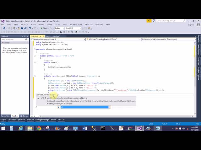
Task: Click the green Start debugging button
Action: pyautogui.click(x=44, y=28)
